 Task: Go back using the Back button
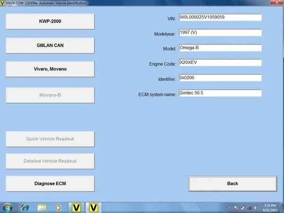232,183
